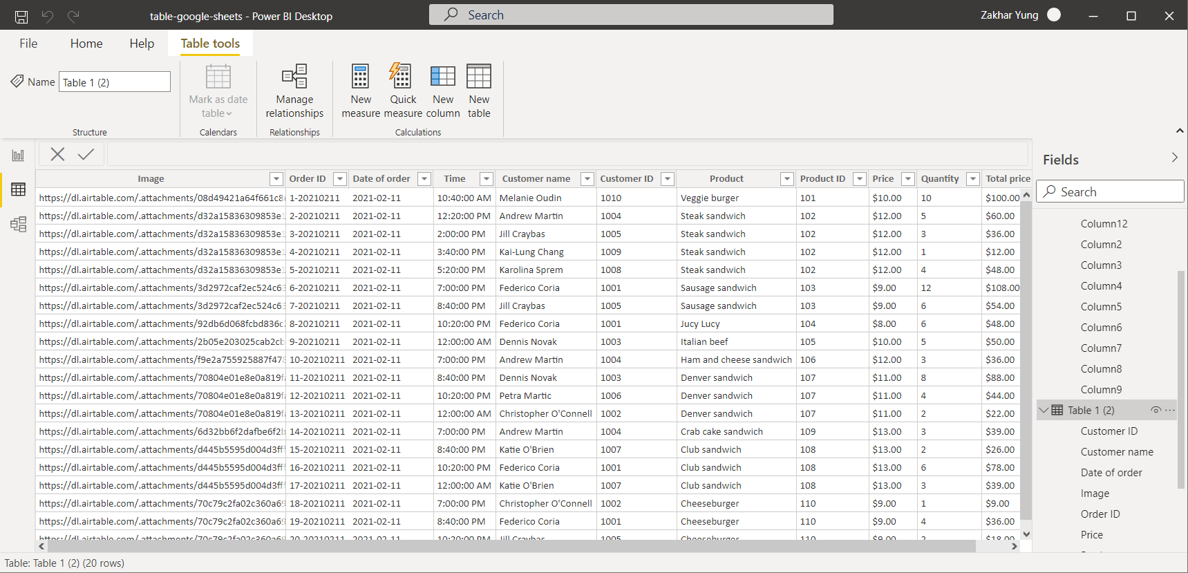Click the table vertical scrollbar up arrow

click(x=1026, y=195)
